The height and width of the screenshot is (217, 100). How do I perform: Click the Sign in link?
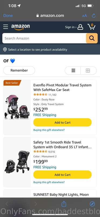(x=71, y=27)
